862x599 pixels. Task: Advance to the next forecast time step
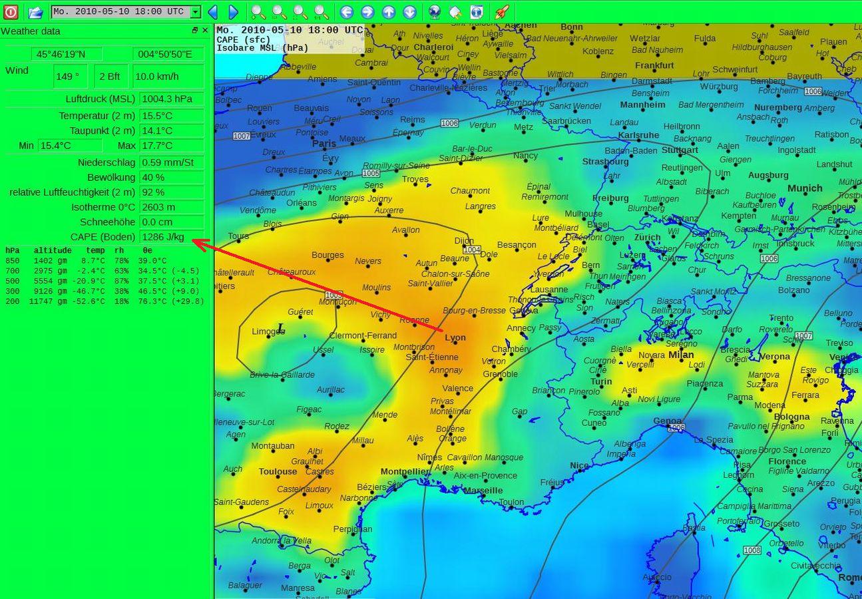(233, 11)
